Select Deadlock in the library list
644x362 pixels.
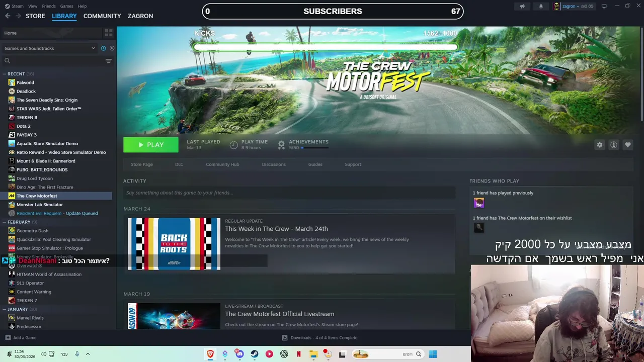[x=26, y=92]
